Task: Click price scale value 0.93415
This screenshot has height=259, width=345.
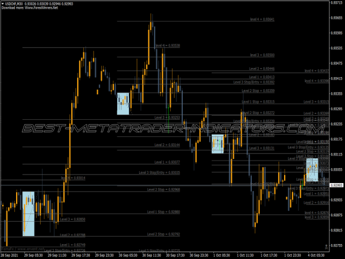Action: [336, 78]
